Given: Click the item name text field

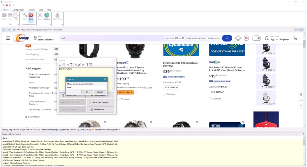Looking at the screenshot, I should 86,88.
